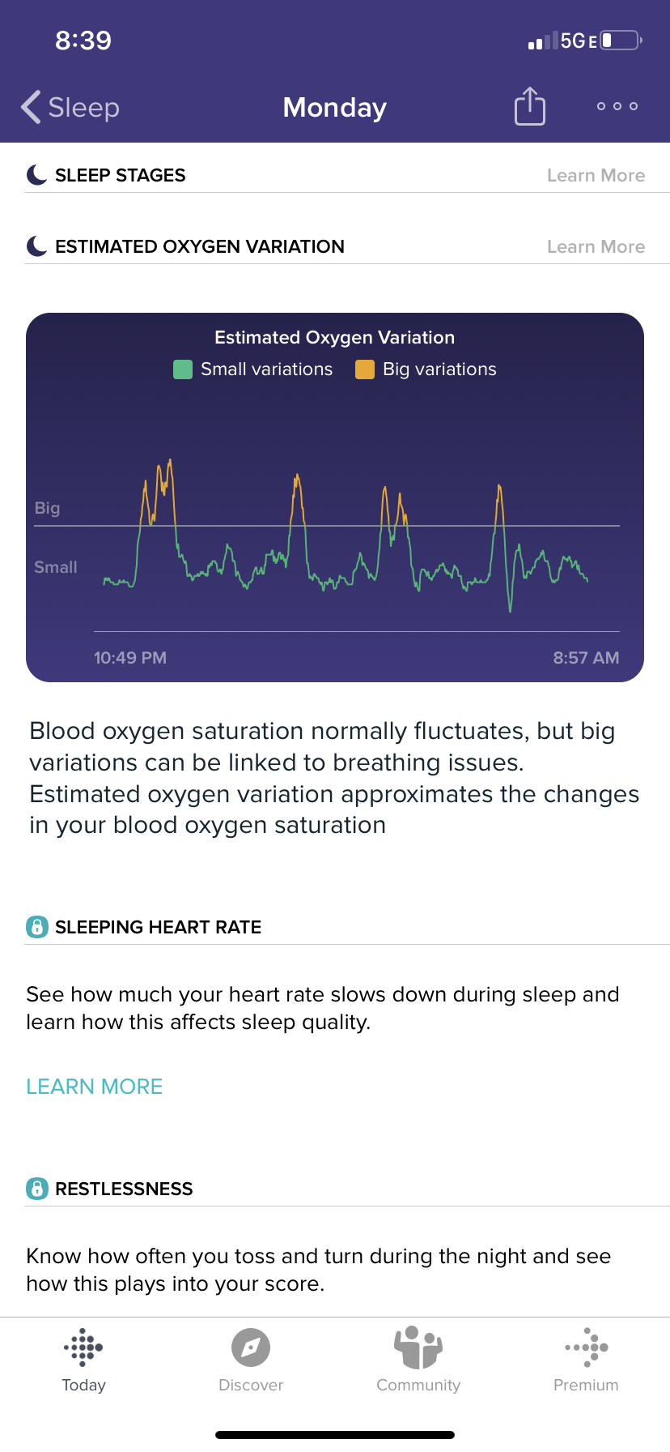Screen dimensions: 670x1452
Task: Tap Learn More next to Sleep Stages
Action: coord(596,176)
